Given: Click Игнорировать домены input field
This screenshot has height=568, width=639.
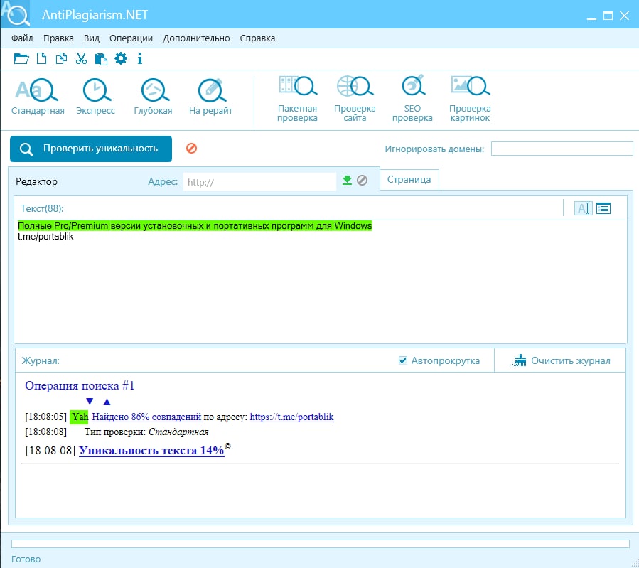Looking at the screenshot, I should [562, 149].
